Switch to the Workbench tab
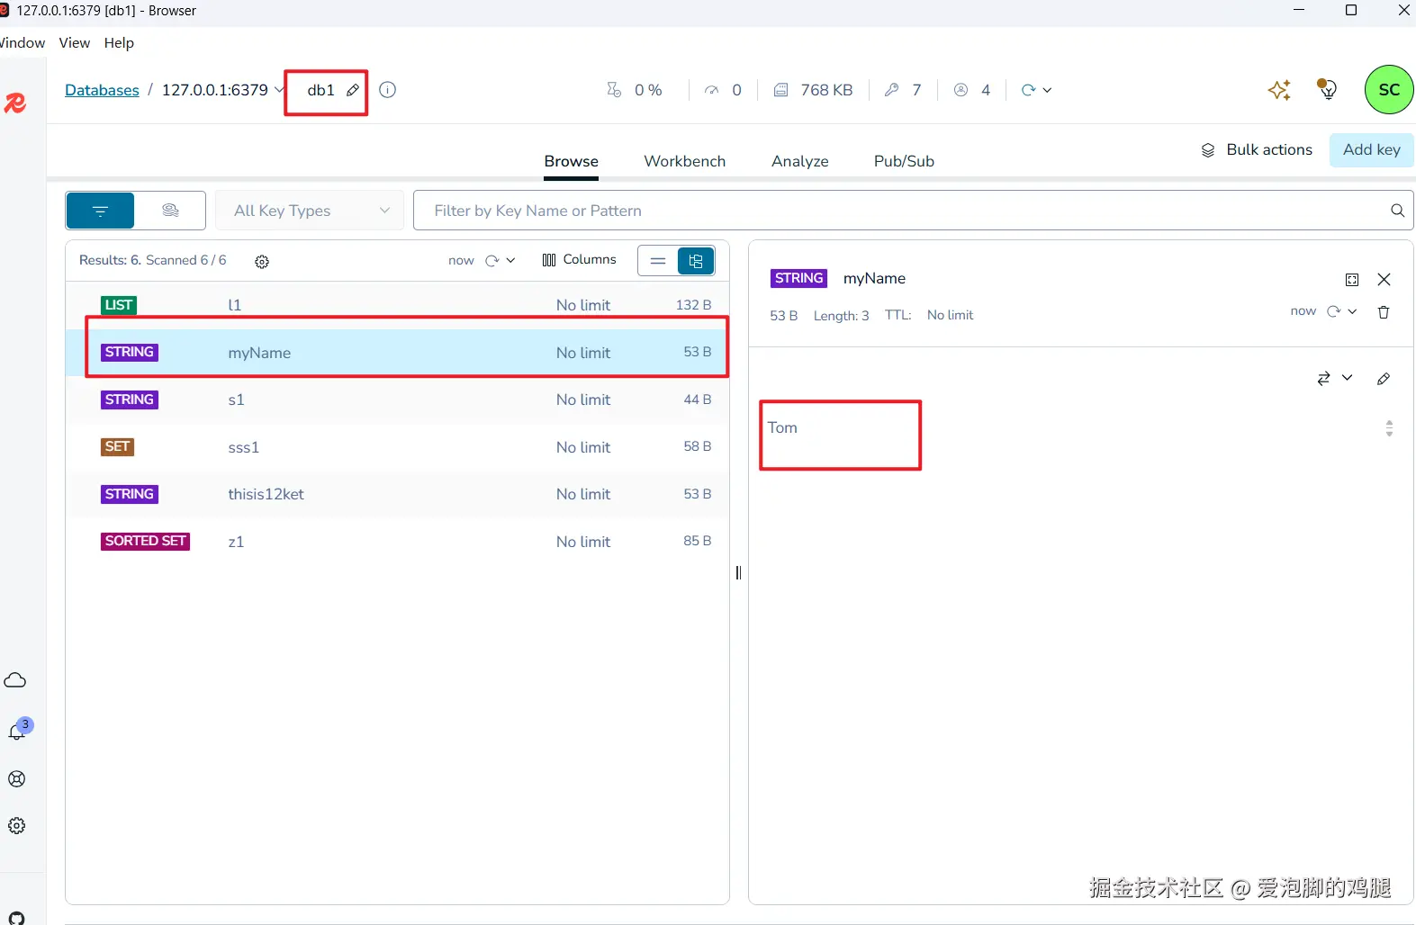The width and height of the screenshot is (1416, 925). (684, 161)
